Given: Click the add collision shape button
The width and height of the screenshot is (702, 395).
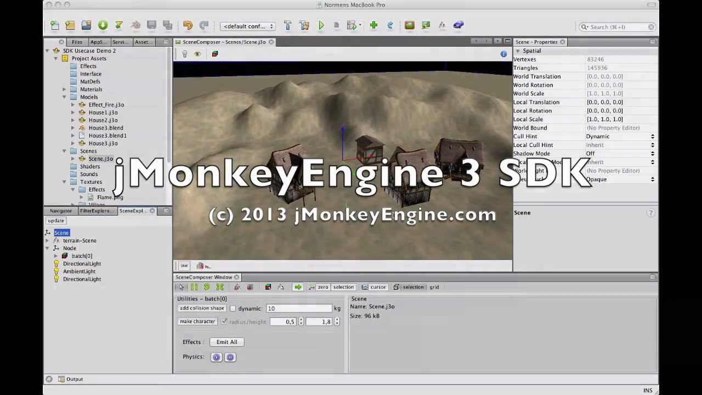Looking at the screenshot, I should point(202,308).
